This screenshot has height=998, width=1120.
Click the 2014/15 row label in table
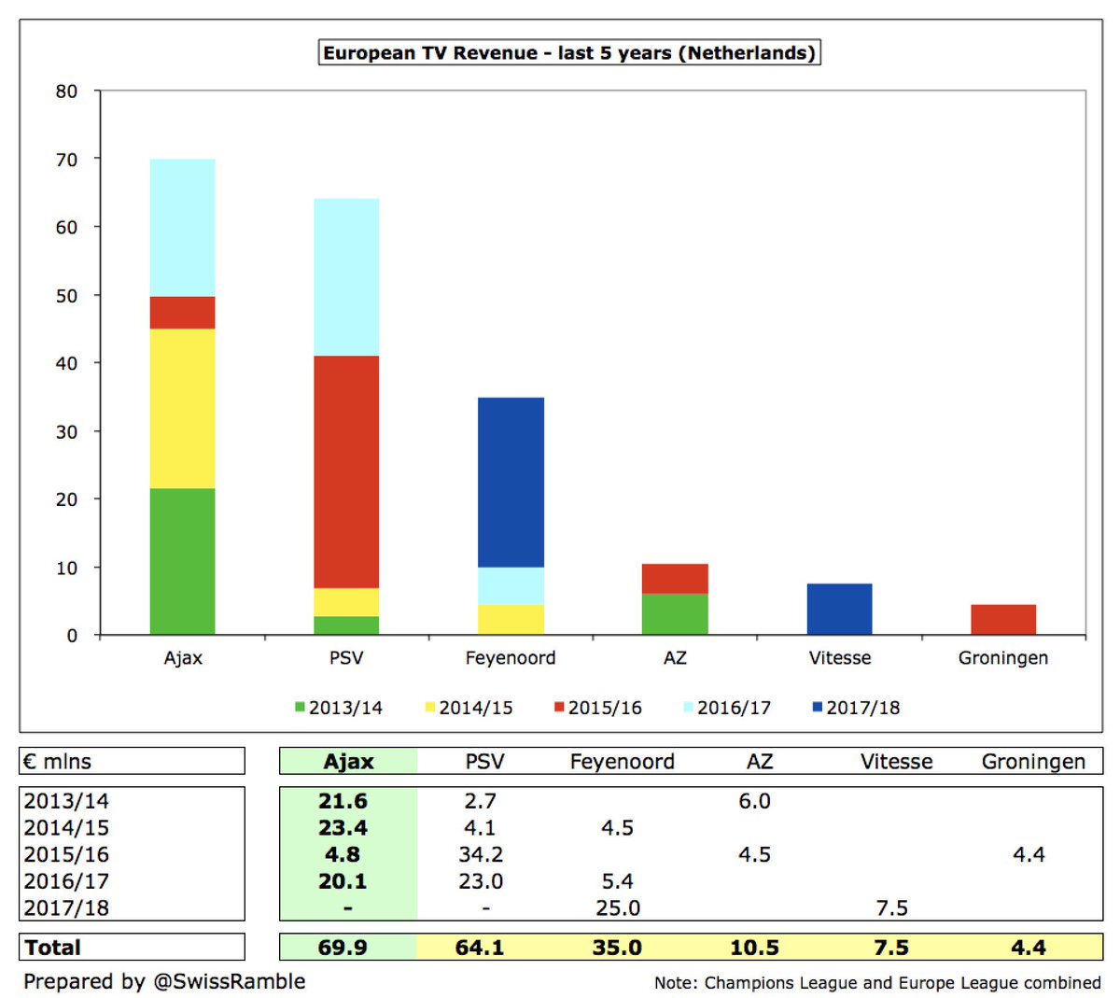(x=66, y=828)
